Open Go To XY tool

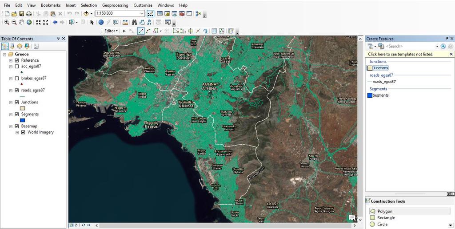[x=149, y=22]
